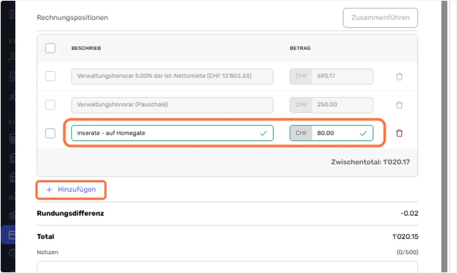
Task: Tick checkbox for 5.00% Verwaltungshonorar row
Action: click(x=50, y=76)
